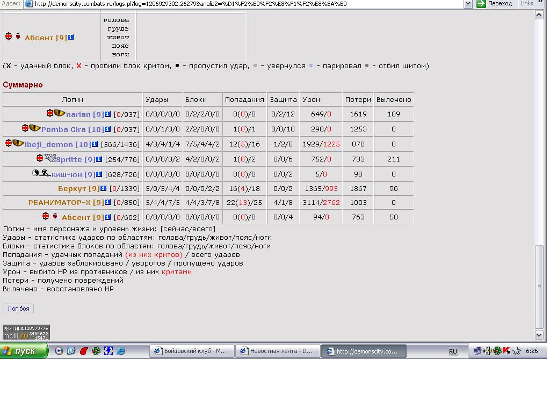Click Логин column header

[x=73, y=99]
